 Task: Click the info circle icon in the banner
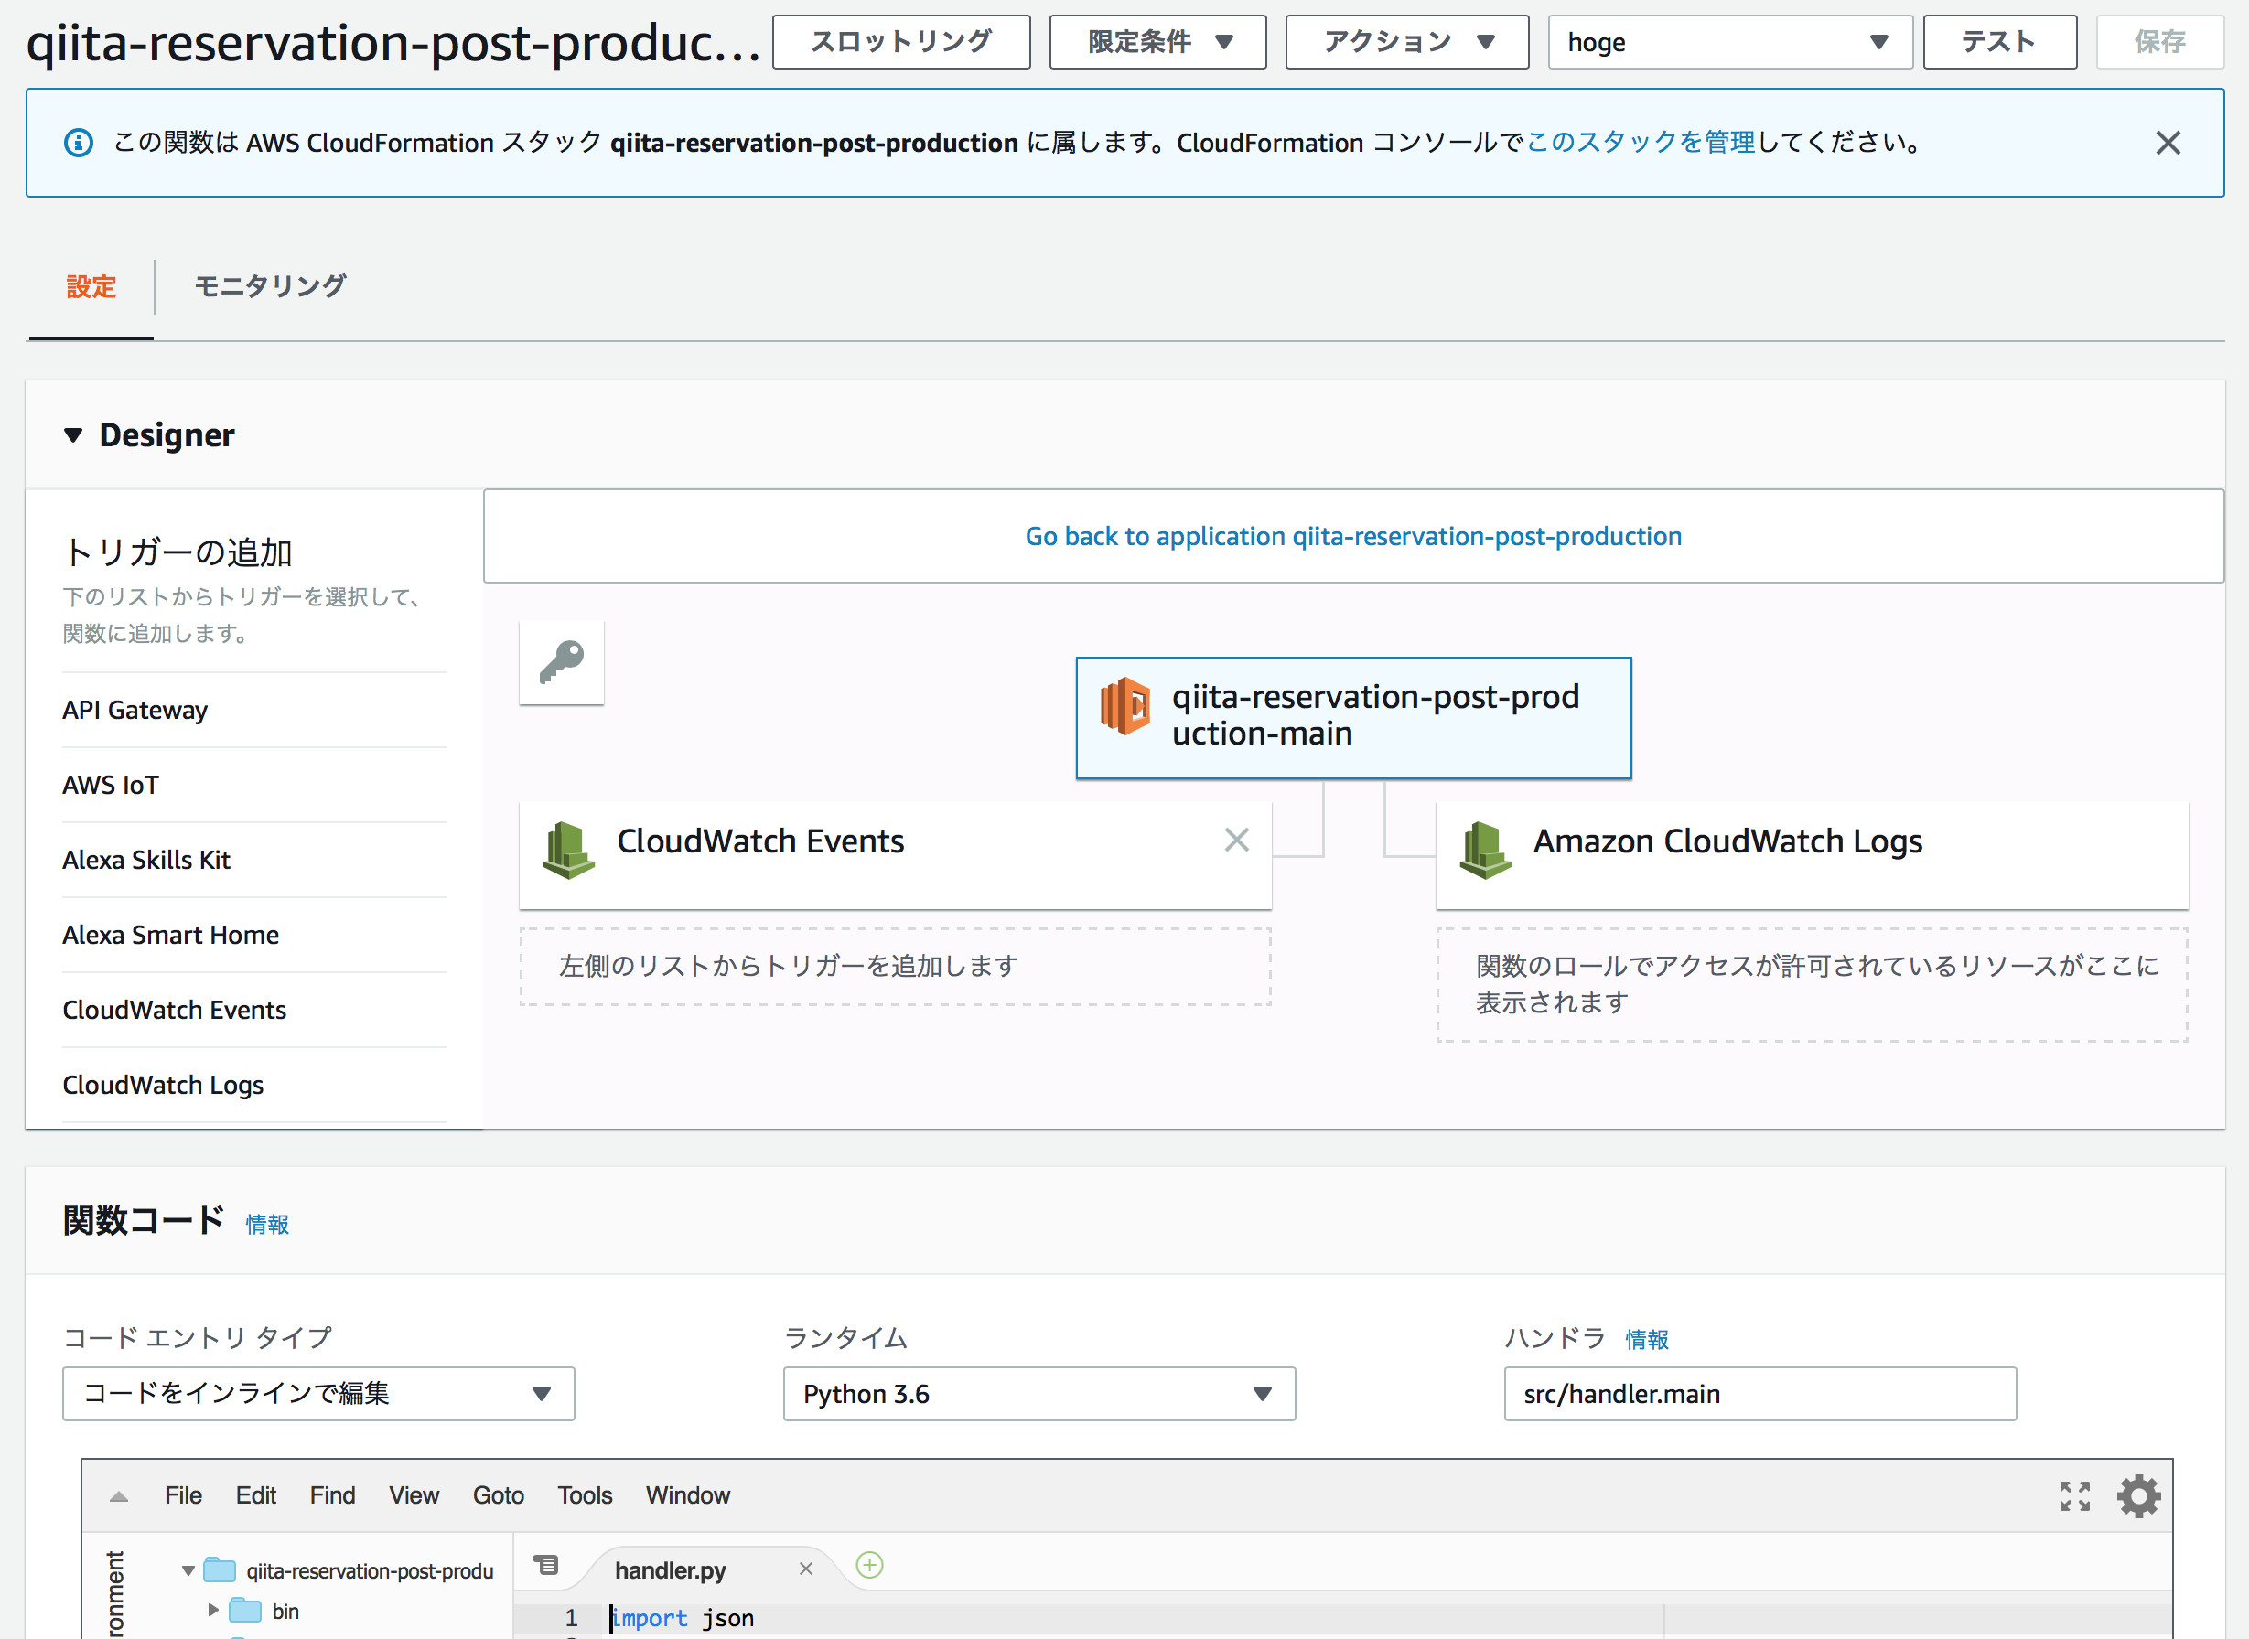point(79,143)
